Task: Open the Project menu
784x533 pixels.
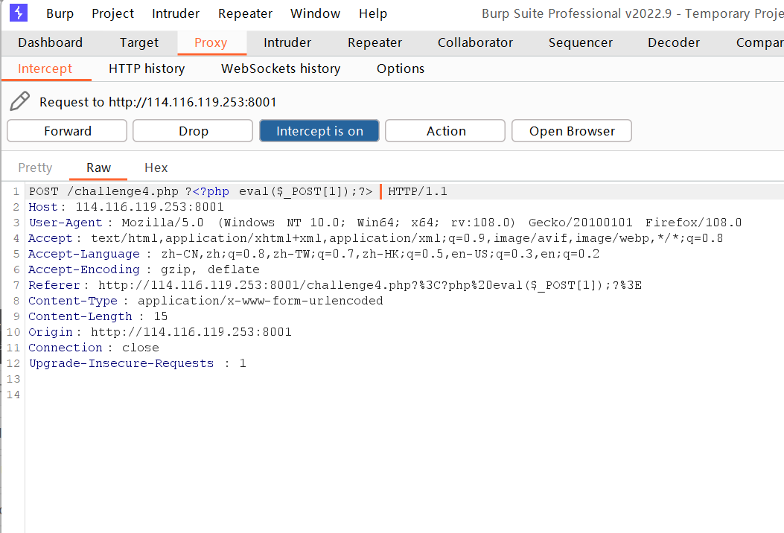Action: tap(112, 13)
